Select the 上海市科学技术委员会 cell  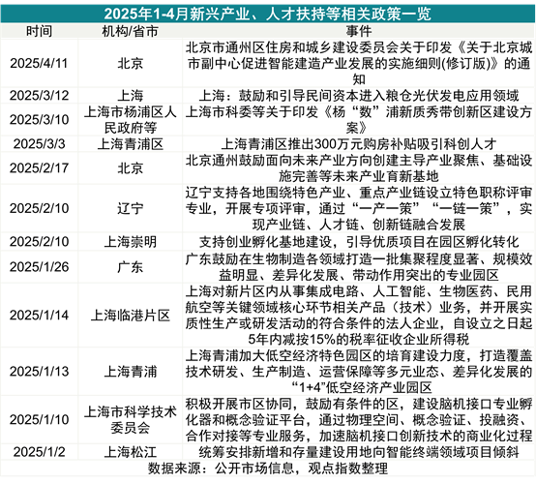tap(130, 420)
